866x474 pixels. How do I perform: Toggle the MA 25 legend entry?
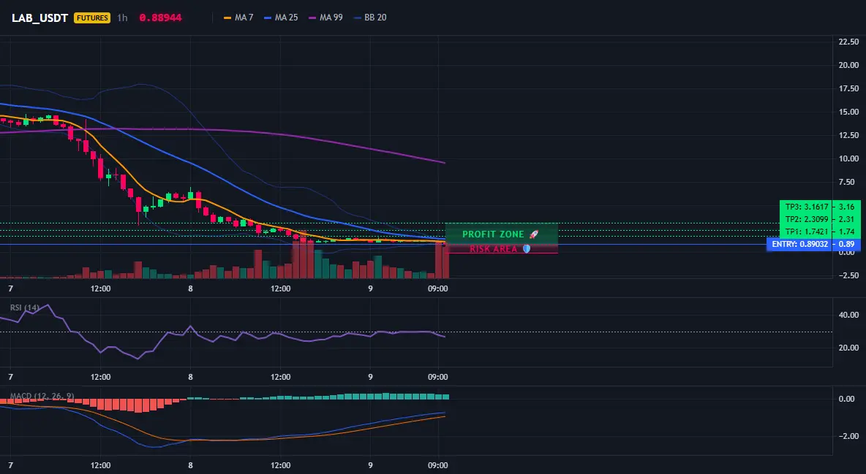[x=281, y=18]
